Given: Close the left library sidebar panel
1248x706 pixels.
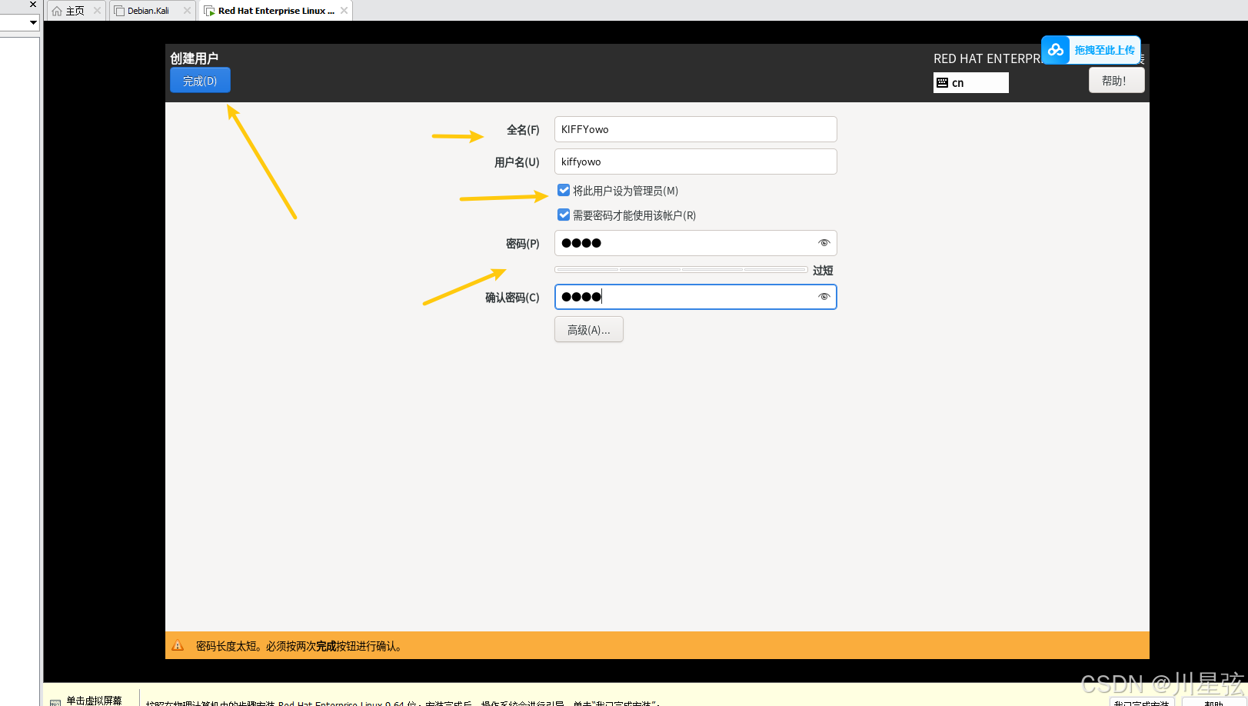Looking at the screenshot, I should 33,5.
